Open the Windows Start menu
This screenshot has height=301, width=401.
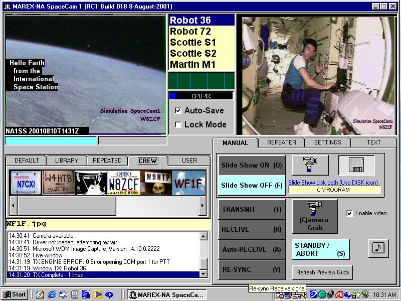click(15, 294)
